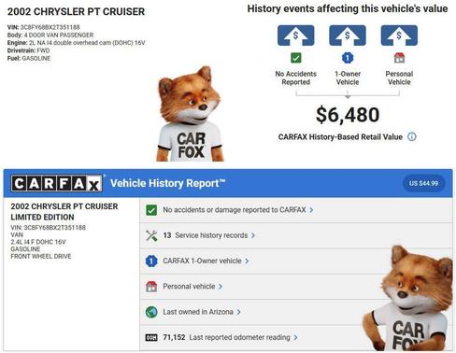Click the wrench service history icon
Screen dimensions: 456x353
tap(151, 235)
